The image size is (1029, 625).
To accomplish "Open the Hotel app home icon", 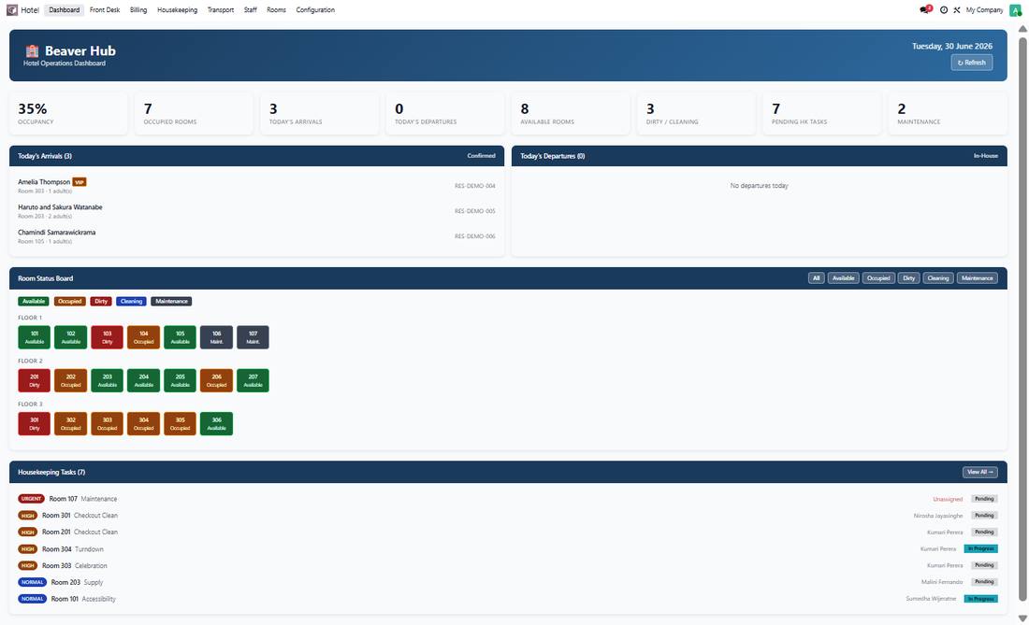I will [12, 10].
